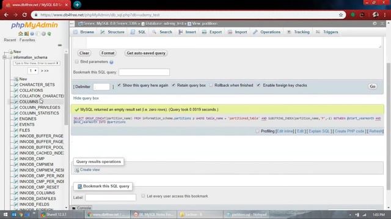Switch to Search tab

tap(162, 32)
